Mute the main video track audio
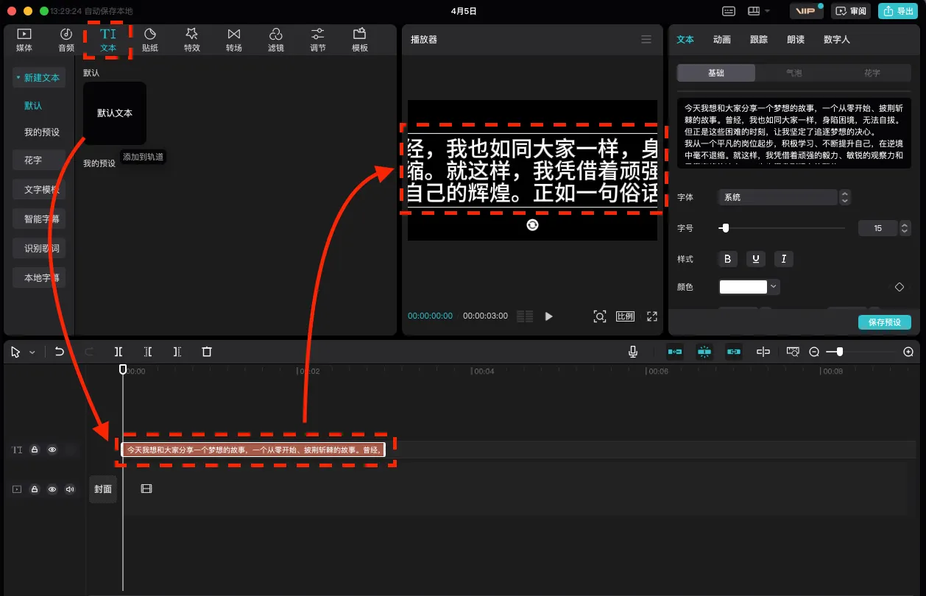The image size is (926, 596). (x=70, y=489)
